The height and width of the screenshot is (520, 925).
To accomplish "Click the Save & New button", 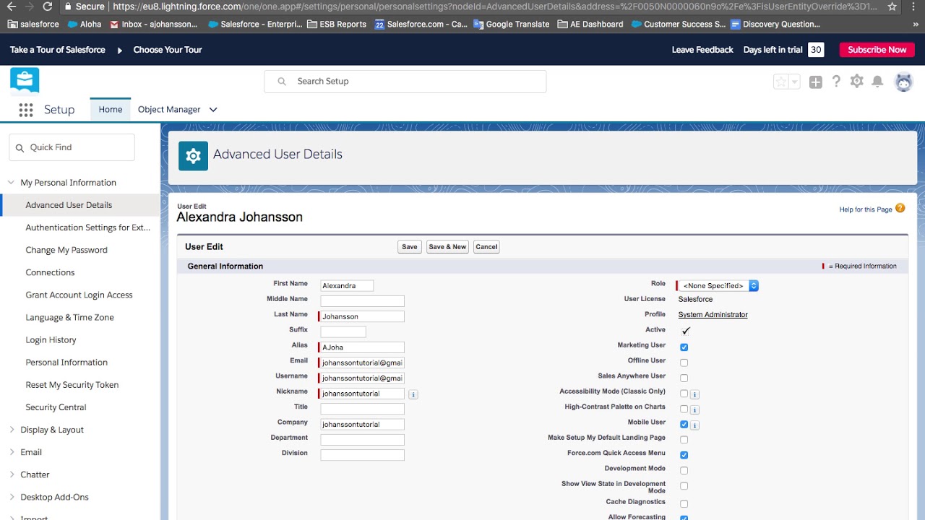I will click(447, 247).
